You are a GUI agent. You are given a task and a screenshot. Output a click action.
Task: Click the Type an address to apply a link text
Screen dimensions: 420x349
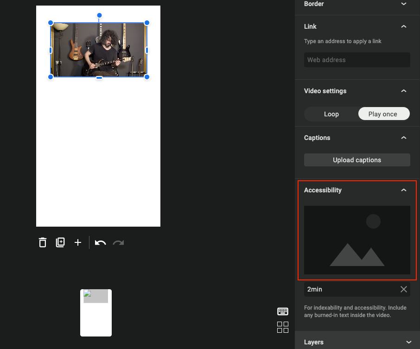tap(343, 41)
